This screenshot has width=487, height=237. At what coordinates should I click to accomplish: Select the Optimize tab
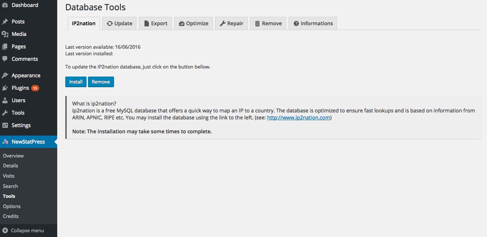tap(193, 23)
